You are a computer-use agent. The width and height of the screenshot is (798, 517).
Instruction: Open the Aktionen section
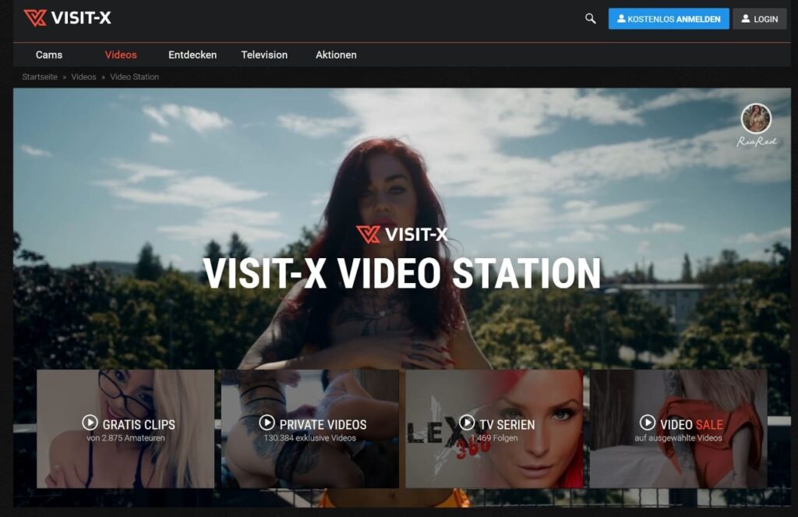tap(335, 55)
